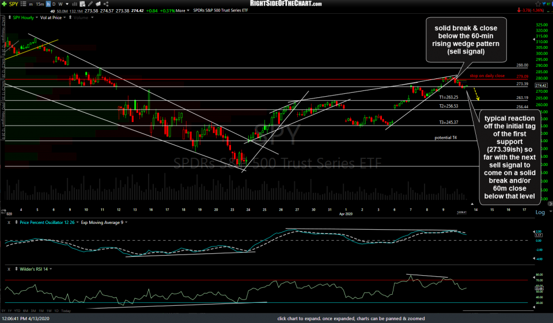Screen dimensions: 553x323
Task: Click the time axis swap arrows icon
Action: (x=3, y=212)
